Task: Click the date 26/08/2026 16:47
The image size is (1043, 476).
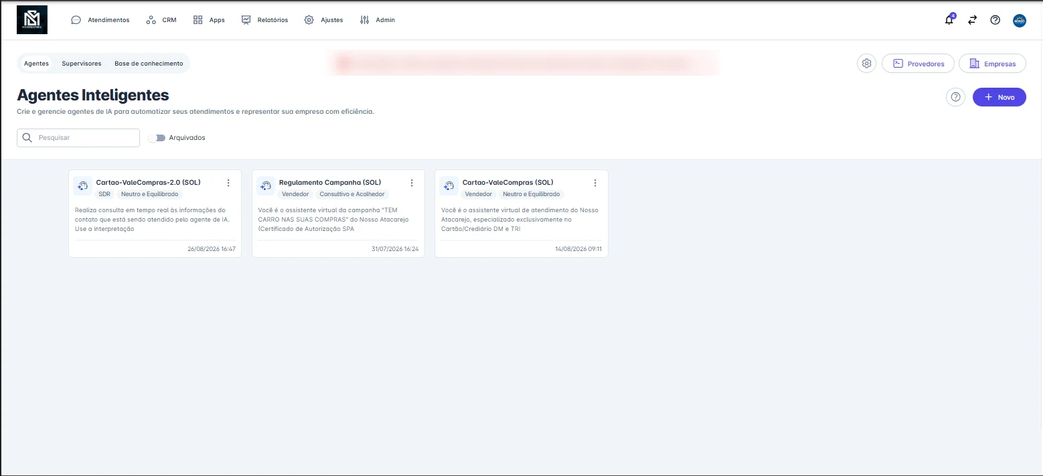Action: pyautogui.click(x=212, y=249)
